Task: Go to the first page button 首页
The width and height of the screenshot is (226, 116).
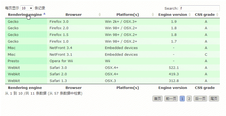Action: tap(158, 99)
